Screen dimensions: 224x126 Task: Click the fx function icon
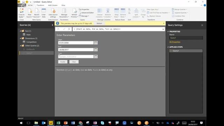pyautogui.click(x=69, y=29)
